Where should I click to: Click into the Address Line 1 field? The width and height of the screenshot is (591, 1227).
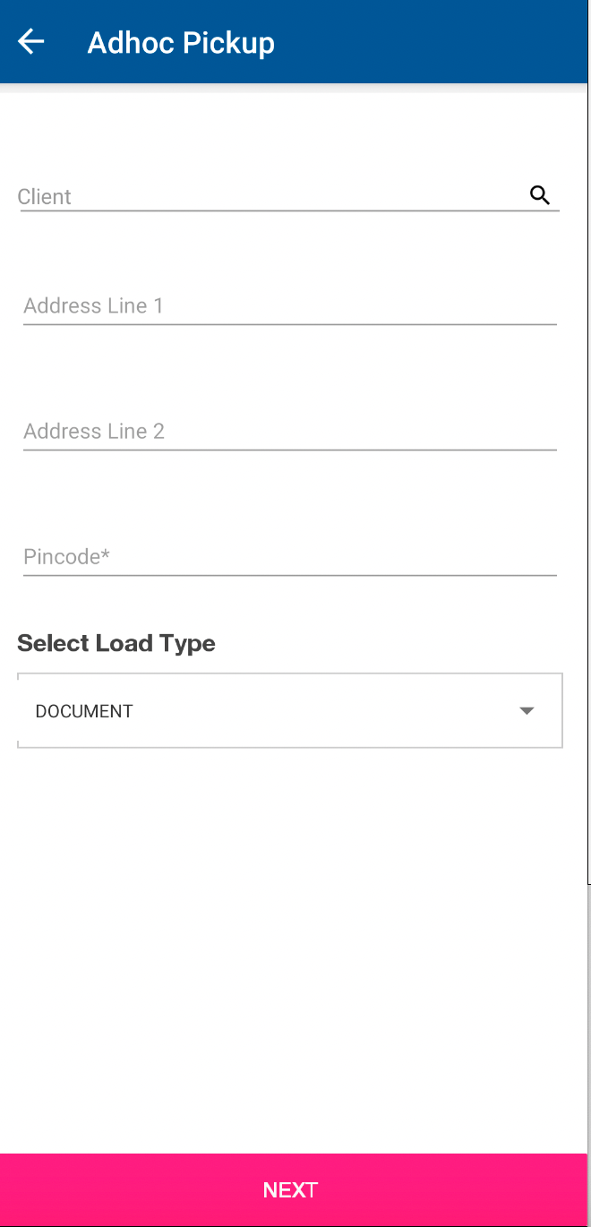[x=289, y=306]
